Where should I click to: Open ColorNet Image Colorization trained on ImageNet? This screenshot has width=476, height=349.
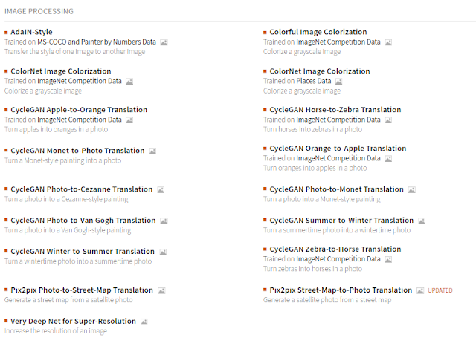tap(61, 71)
